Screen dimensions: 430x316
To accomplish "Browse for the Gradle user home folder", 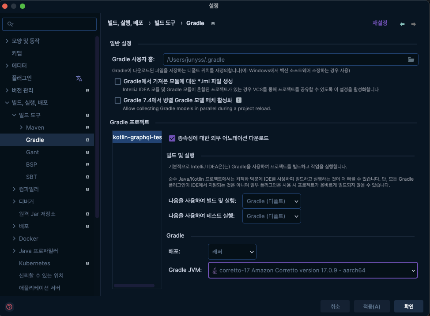I will pos(411,59).
